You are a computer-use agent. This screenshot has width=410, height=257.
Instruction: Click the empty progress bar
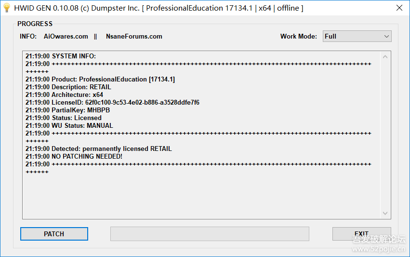point(210,234)
